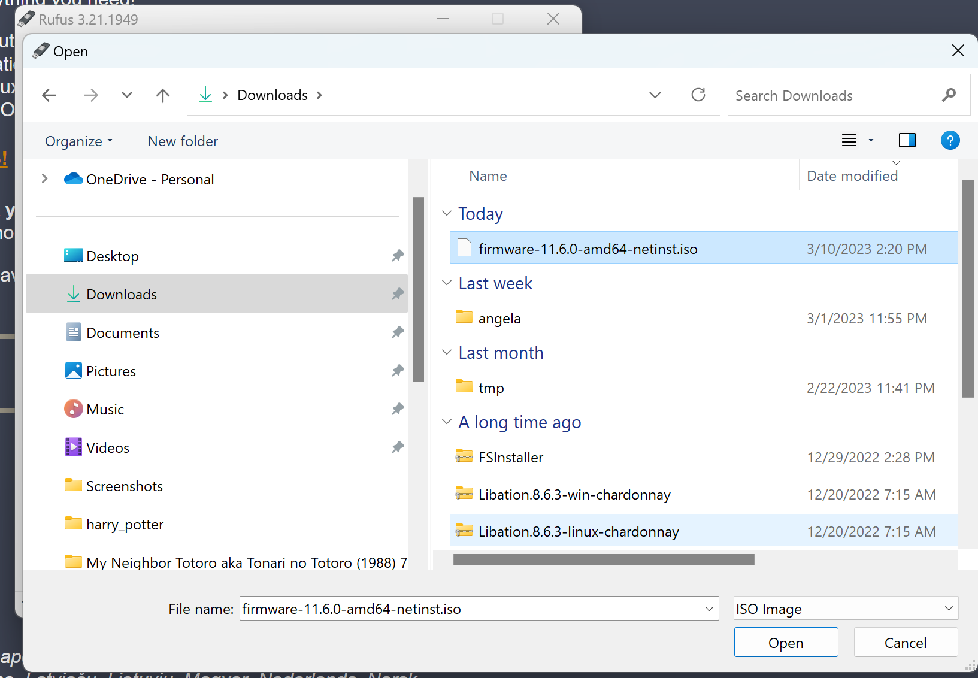Image resolution: width=978 pixels, height=678 pixels.
Task: Click the Up one level arrow
Action: point(162,95)
